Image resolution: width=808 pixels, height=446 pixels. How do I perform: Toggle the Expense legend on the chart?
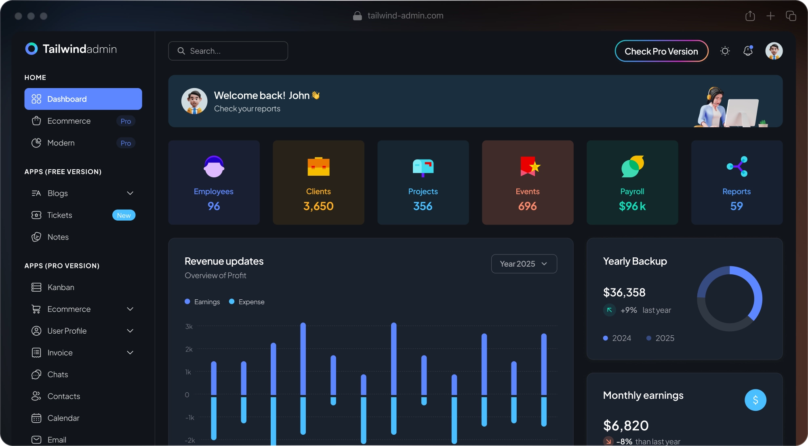(246, 302)
